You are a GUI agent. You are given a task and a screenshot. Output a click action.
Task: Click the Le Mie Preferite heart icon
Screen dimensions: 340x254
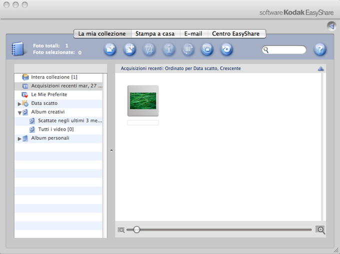point(24,94)
